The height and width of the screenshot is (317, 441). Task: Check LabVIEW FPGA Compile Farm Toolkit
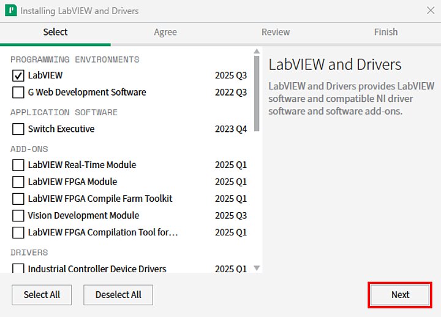tap(18, 199)
